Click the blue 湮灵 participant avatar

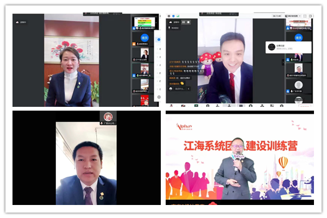coord(298,38)
